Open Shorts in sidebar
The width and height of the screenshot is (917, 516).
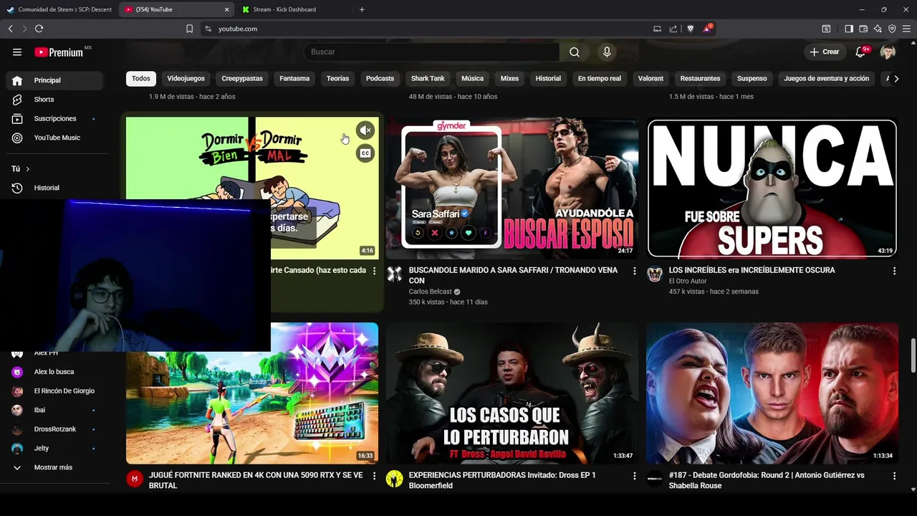click(x=54, y=100)
